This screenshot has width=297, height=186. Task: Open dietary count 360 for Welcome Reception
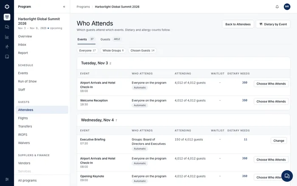click(x=244, y=100)
